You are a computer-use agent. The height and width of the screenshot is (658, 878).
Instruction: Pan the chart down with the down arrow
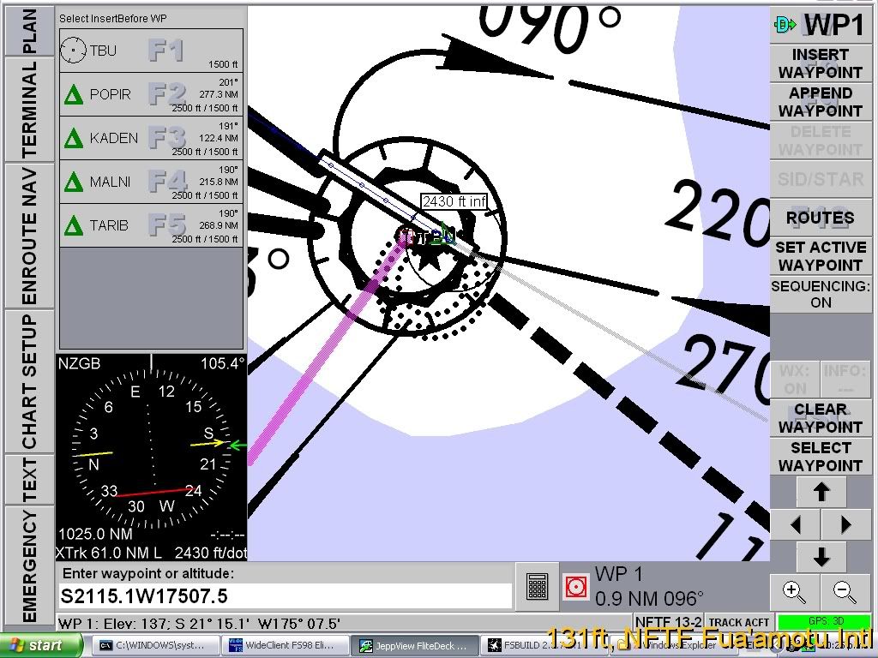click(821, 558)
